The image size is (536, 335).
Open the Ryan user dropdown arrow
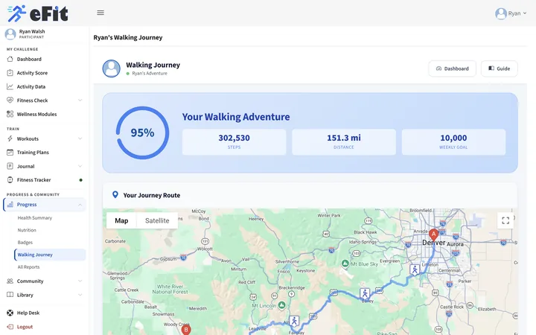(x=525, y=13)
